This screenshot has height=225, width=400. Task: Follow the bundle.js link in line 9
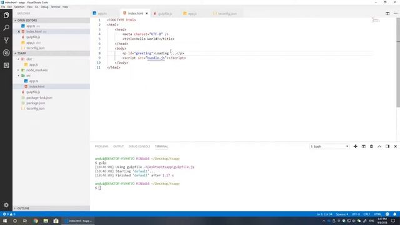[156, 58]
